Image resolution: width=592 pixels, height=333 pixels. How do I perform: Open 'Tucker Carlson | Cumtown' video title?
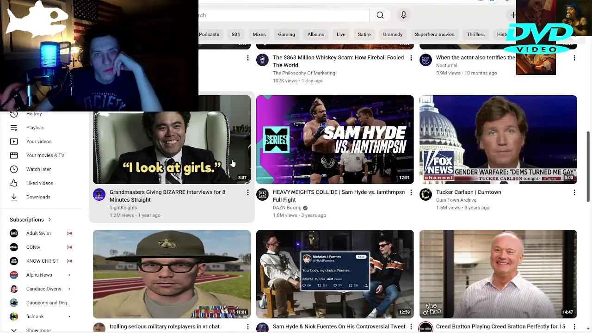coord(469,192)
